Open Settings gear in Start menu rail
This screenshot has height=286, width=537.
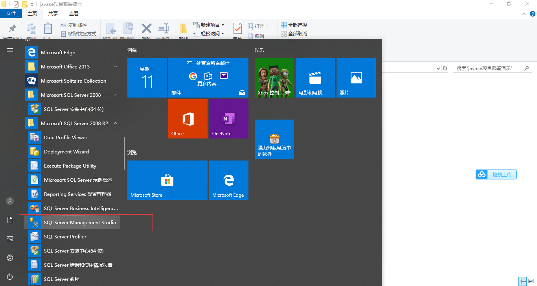(10, 258)
